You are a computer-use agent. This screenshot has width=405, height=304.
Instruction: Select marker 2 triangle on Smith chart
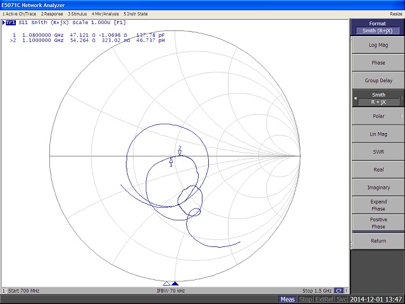tap(180, 153)
